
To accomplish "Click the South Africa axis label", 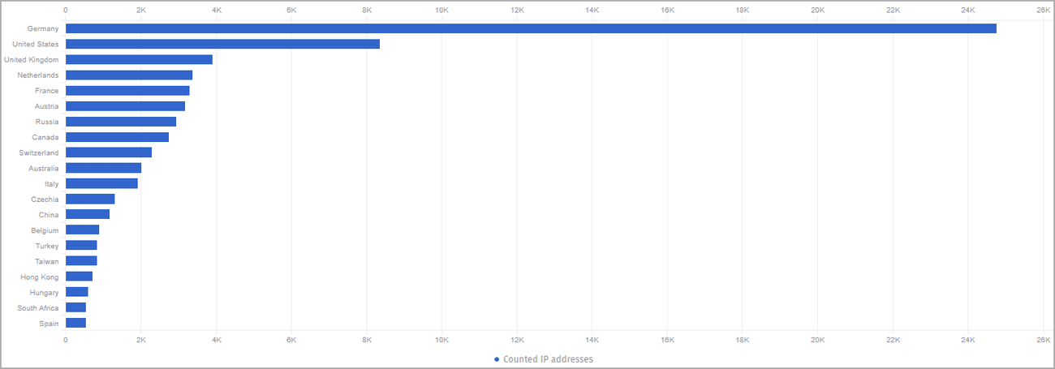I will point(38,308).
